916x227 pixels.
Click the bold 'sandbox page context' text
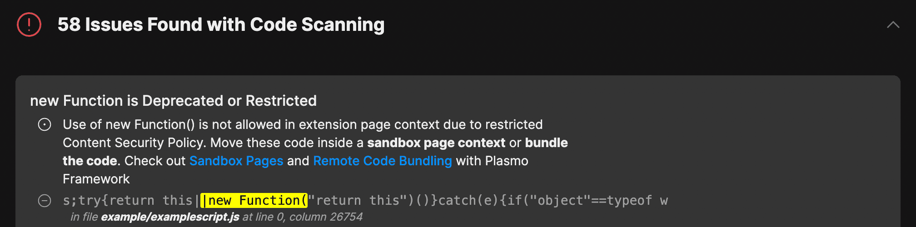(x=436, y=143)
